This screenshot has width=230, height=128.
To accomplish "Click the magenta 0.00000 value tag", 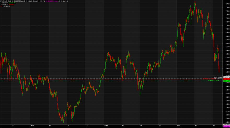I will [x=227, y=126].
